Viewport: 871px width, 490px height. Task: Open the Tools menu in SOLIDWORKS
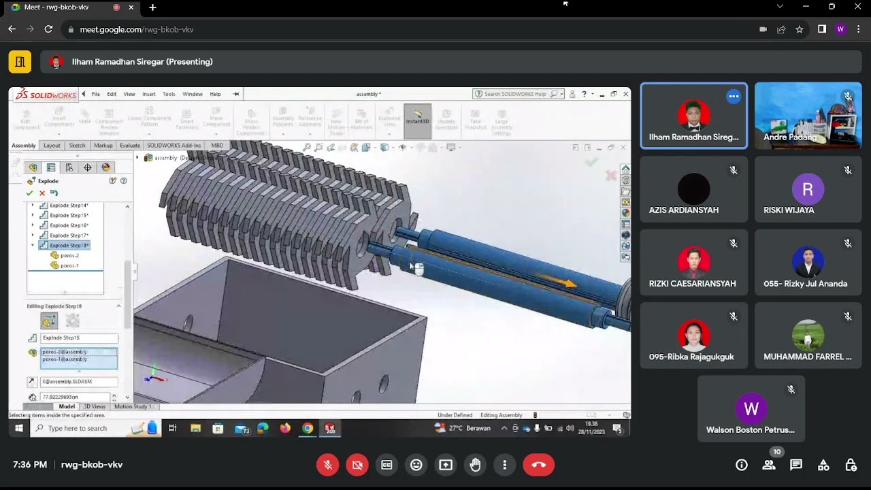point(169,94)
